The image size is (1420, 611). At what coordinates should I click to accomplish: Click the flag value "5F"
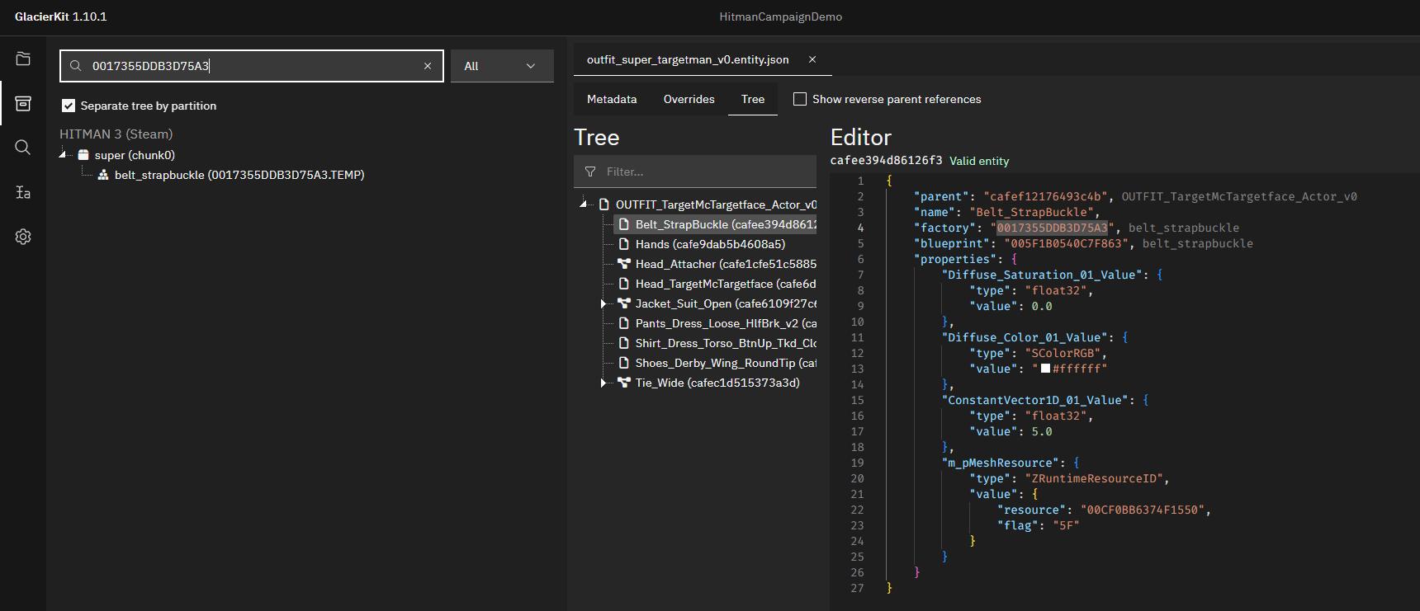point(1066,525)
